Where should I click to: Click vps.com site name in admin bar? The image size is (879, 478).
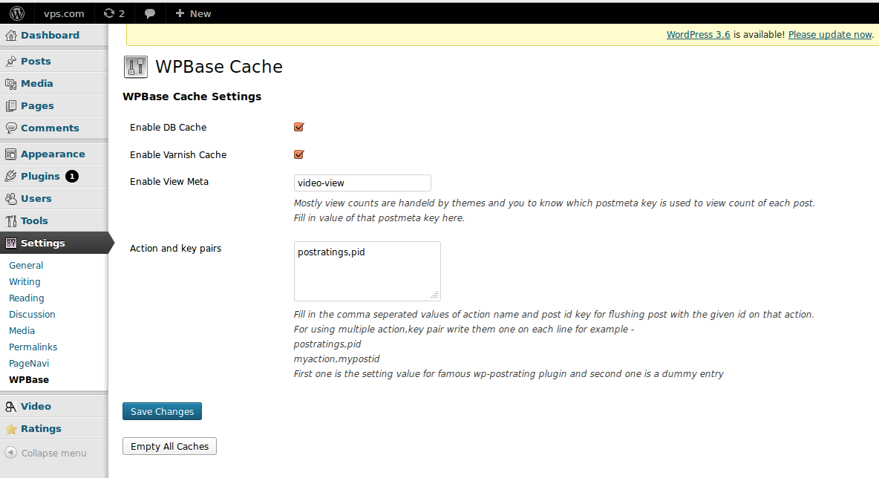pos(64,13)
